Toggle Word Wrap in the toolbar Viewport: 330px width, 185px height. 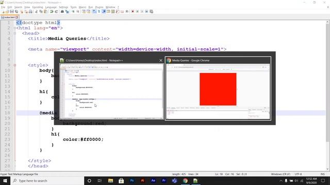coord(94,11)
